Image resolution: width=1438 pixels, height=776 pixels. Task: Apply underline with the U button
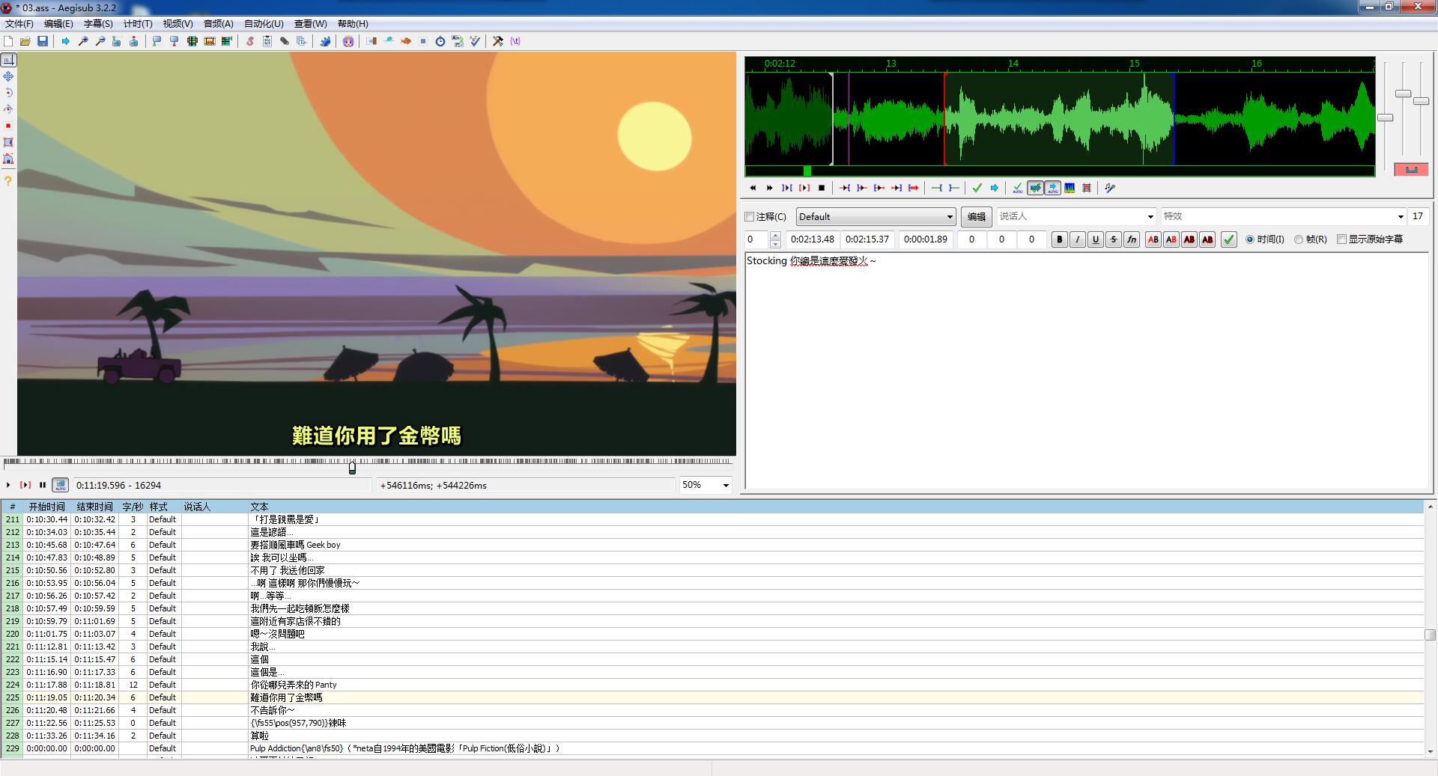point(1095,239)
